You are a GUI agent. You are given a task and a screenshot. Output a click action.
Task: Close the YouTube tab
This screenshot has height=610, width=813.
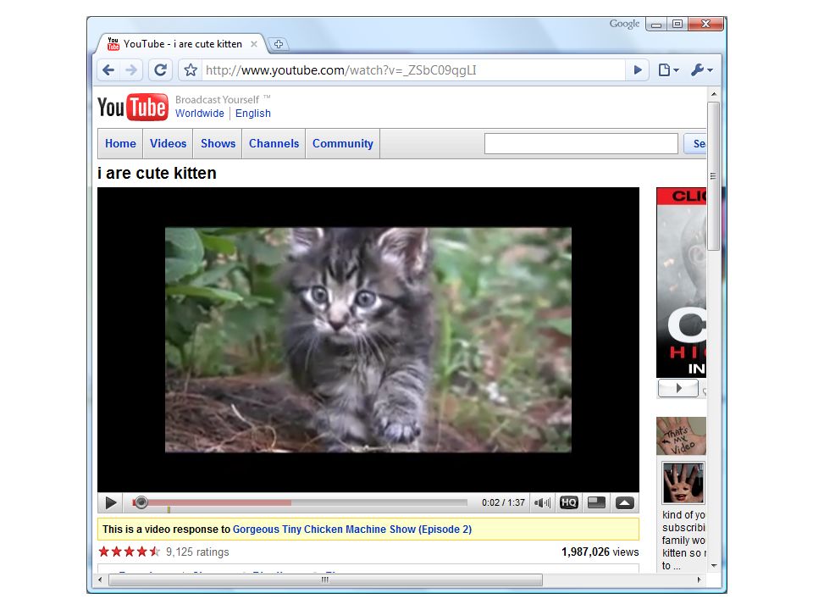click(x=253, y=44)
